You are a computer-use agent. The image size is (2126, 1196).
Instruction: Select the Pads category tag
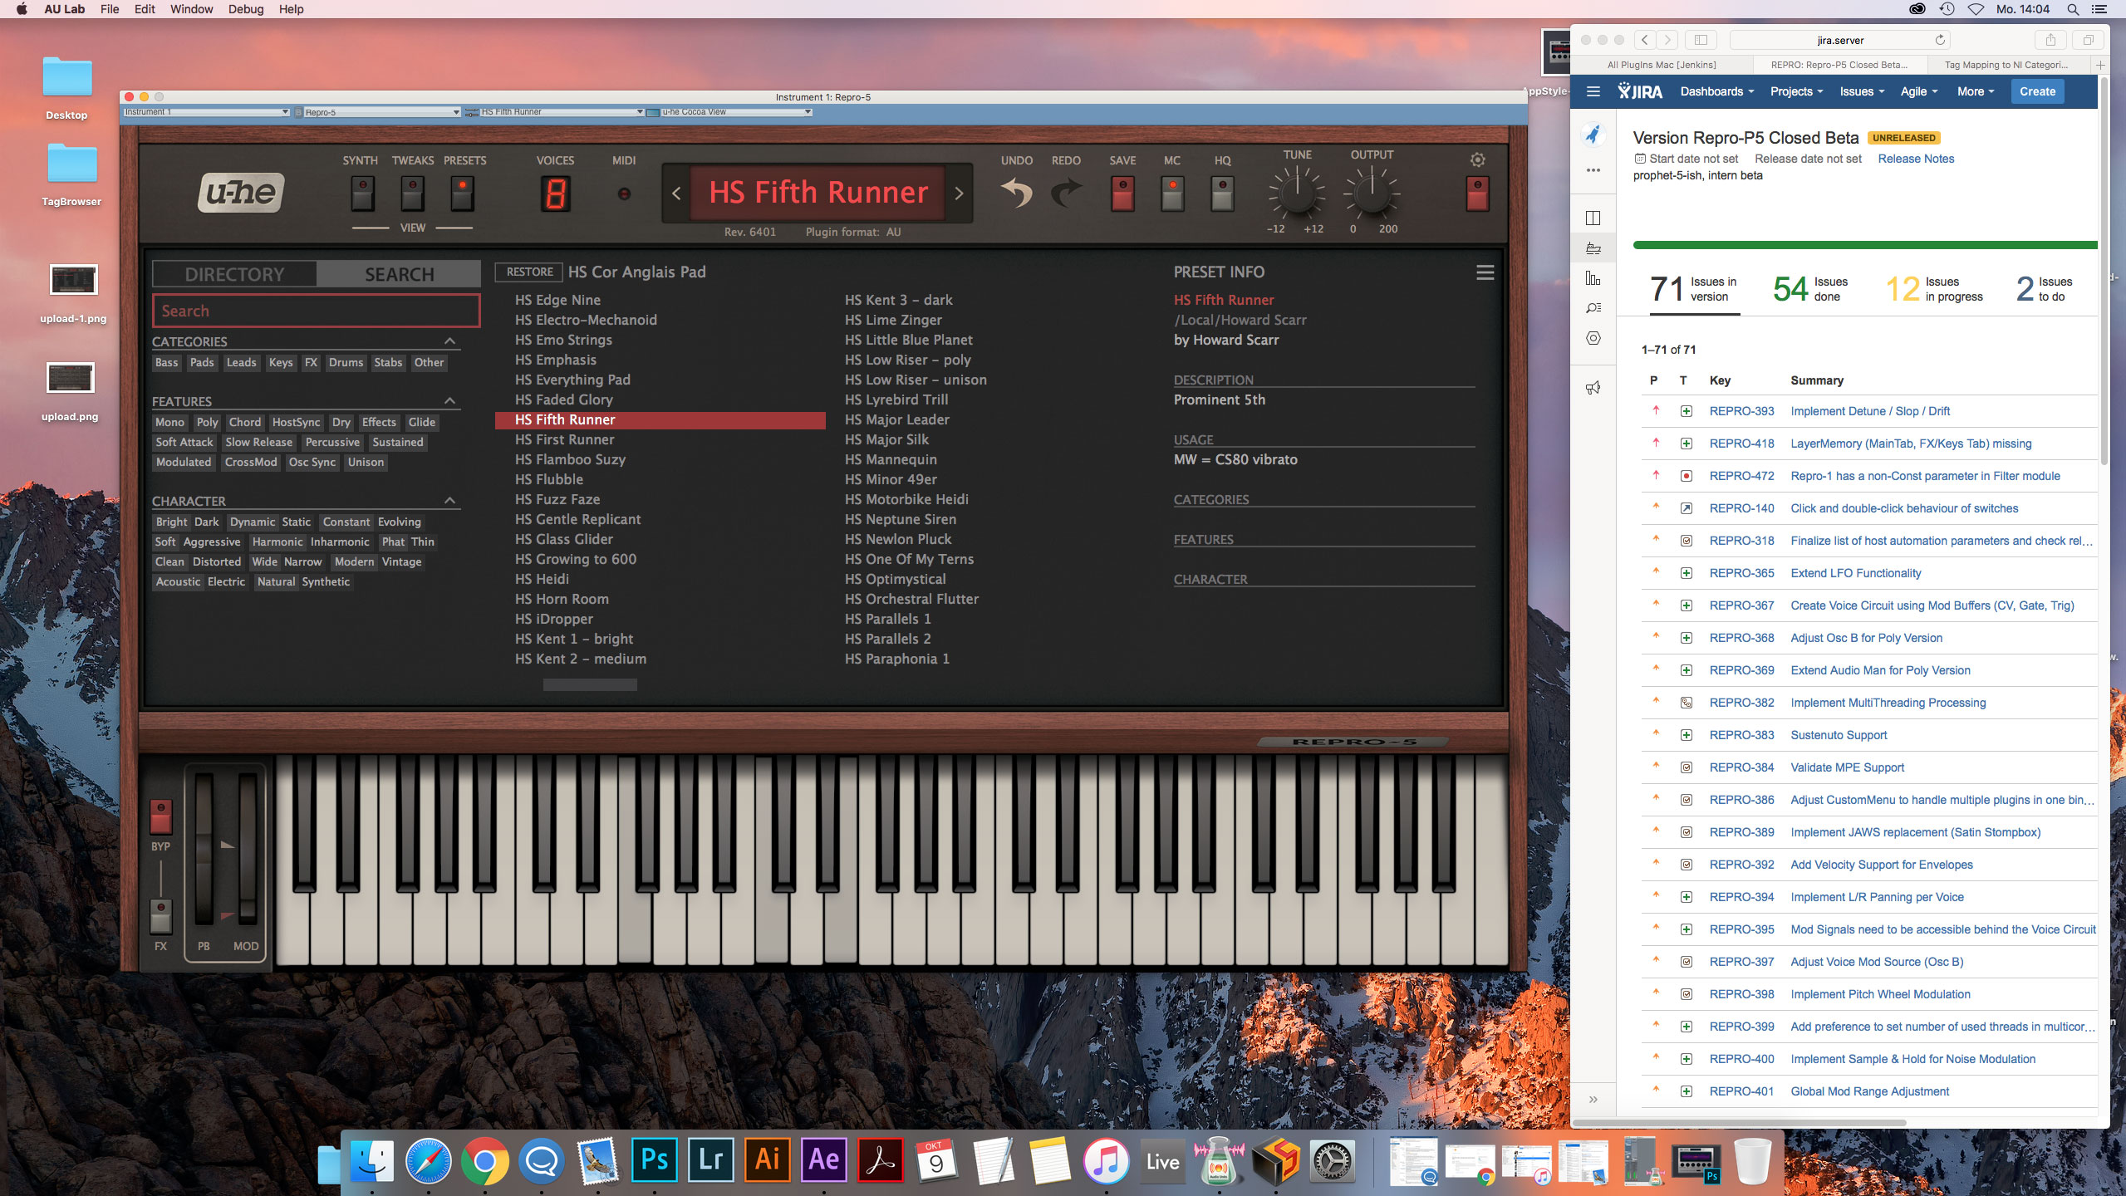coord(202,362)
